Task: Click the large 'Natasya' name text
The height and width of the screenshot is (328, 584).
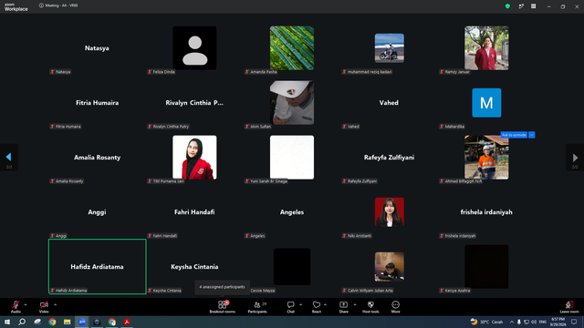Action: (x=97, y=48)
